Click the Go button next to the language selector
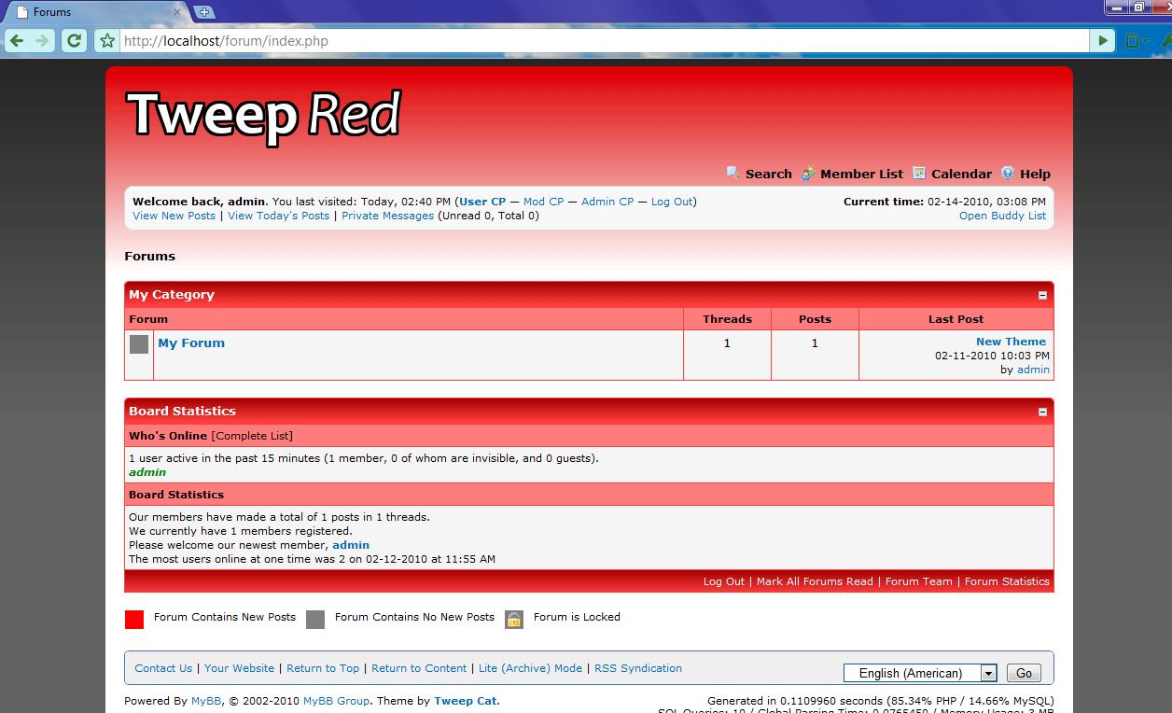 click(1024, 673)
